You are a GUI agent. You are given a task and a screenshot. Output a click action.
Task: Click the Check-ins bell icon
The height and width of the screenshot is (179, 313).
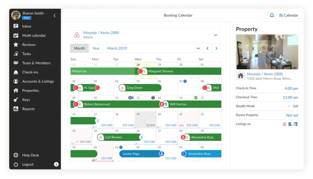[x=16, y=72]
